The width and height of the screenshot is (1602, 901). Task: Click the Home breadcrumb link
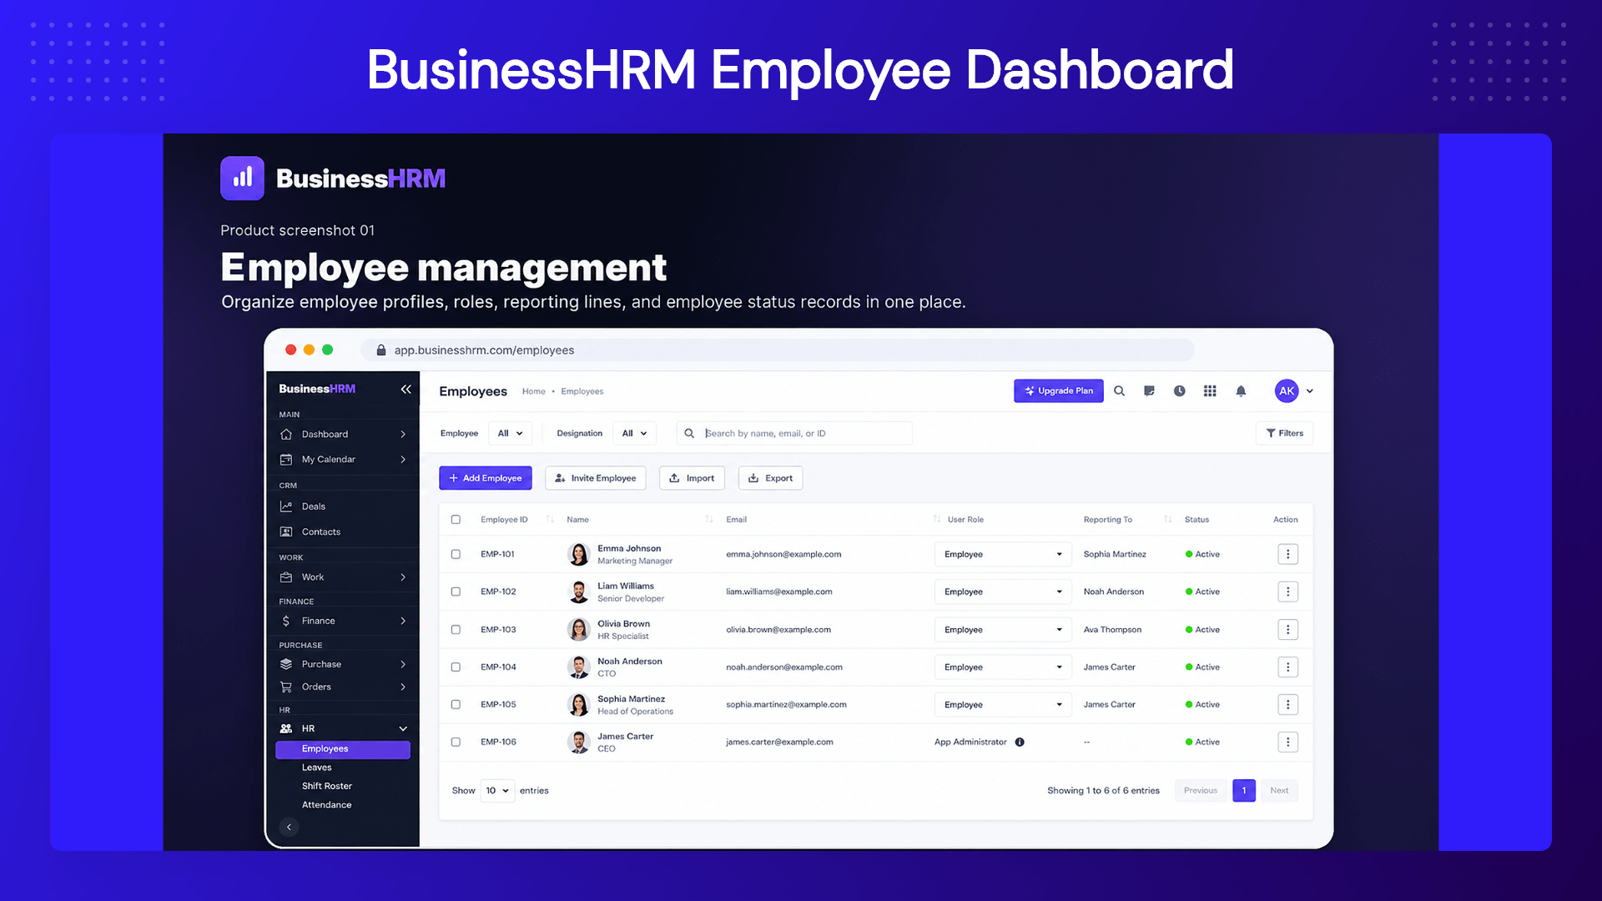pos(534,391)
